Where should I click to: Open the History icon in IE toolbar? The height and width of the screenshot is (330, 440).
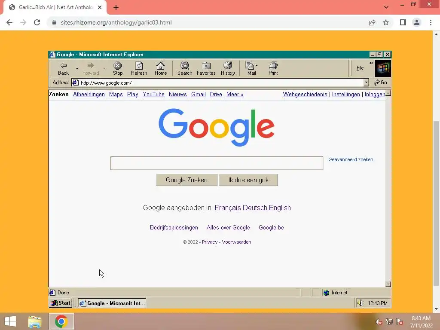[x=228, y=68]
